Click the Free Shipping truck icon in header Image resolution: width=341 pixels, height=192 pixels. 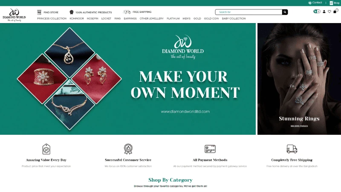coord(127,12)
